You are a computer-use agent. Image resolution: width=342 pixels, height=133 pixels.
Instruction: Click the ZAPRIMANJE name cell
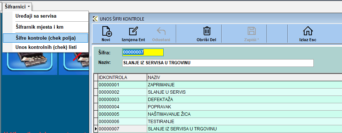(x=244, y=85)
